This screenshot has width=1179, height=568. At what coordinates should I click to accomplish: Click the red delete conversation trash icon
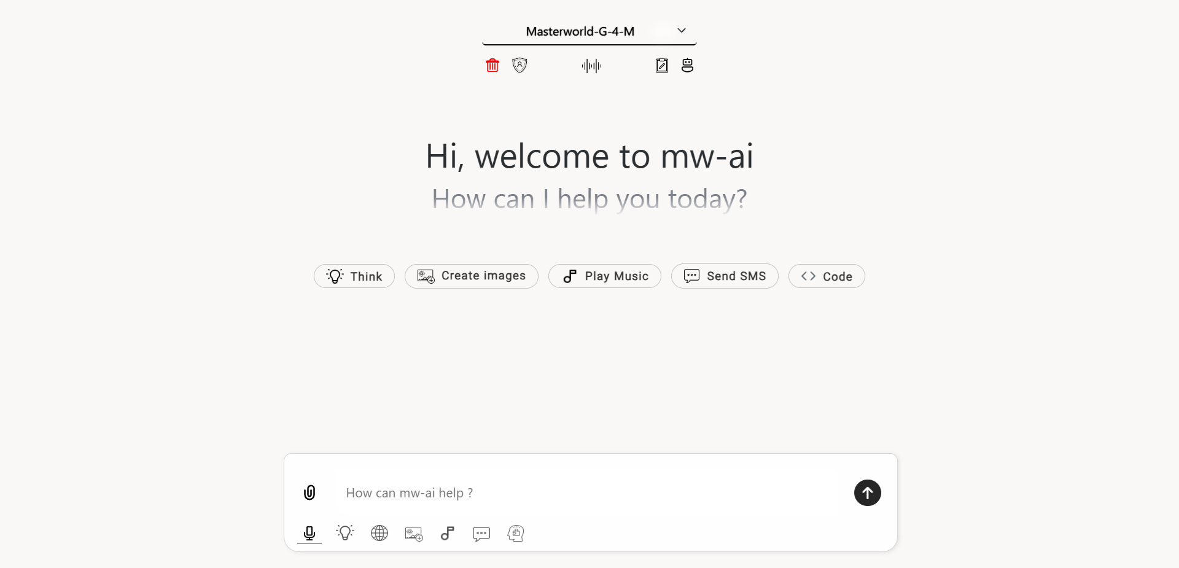coord(492,65)
